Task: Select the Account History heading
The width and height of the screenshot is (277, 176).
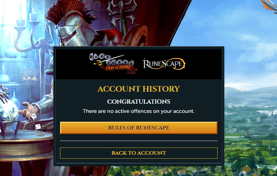Action: click(x=139, y=89)
